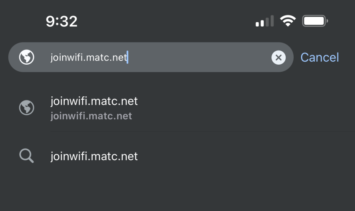This screenshot has height=211, width=355.
Task: Select the first autocomplete suggestion row
Action: [177, 108]
